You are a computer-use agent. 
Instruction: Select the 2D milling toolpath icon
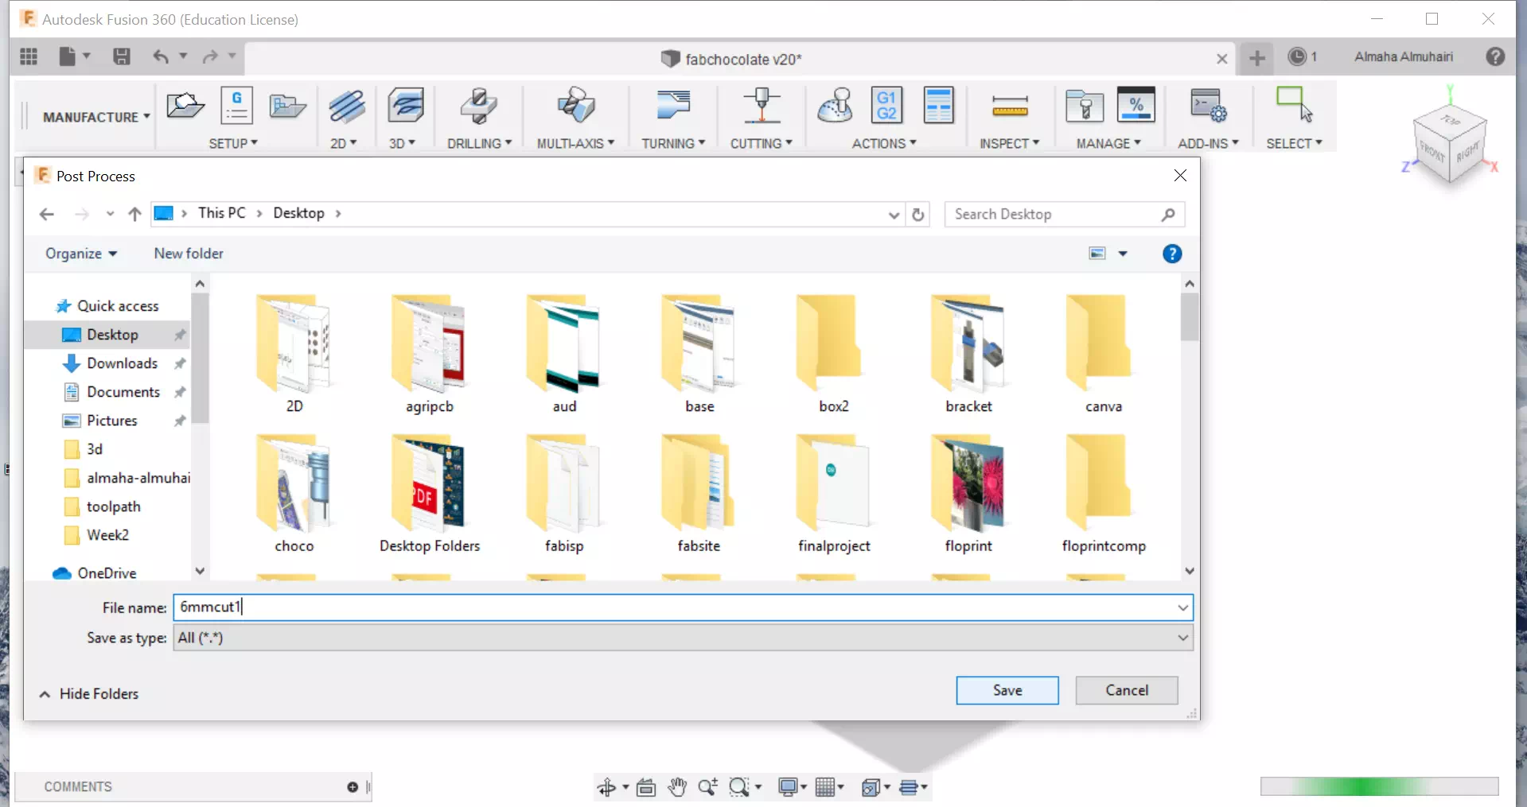[345, 107]
